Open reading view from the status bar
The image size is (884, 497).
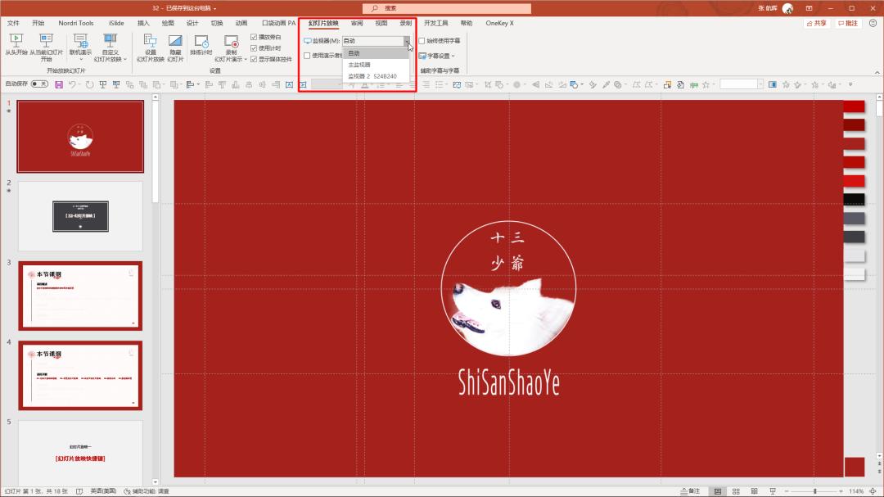point(752,491)
